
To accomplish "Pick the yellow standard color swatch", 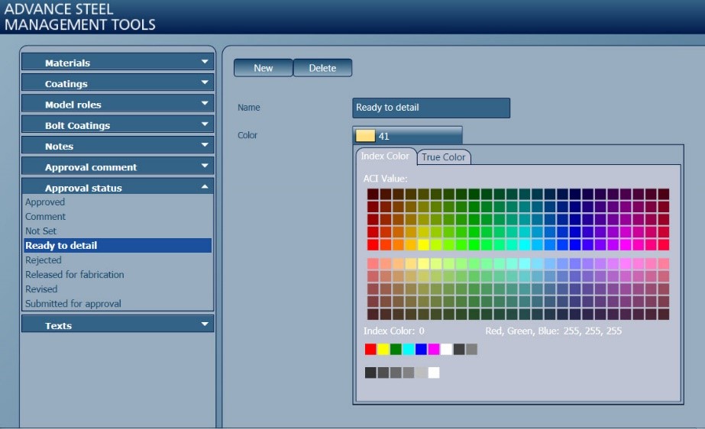I will pyautogui.click(x=383, y=349).
